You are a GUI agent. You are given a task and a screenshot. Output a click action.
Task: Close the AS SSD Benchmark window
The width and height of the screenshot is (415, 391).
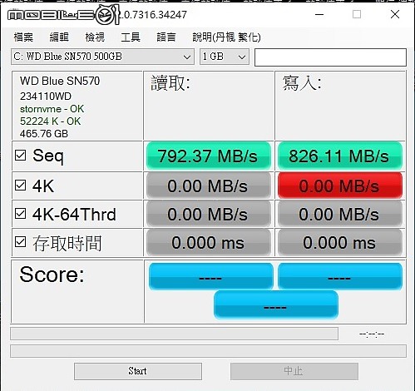click(x=395, y=14)
